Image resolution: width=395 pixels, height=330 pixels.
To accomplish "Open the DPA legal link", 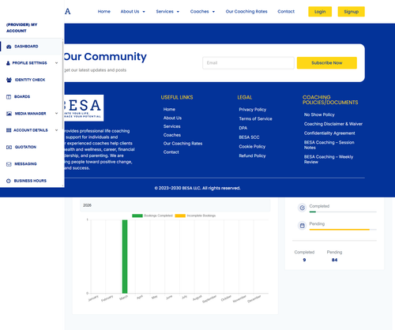I will coord(243,128).
